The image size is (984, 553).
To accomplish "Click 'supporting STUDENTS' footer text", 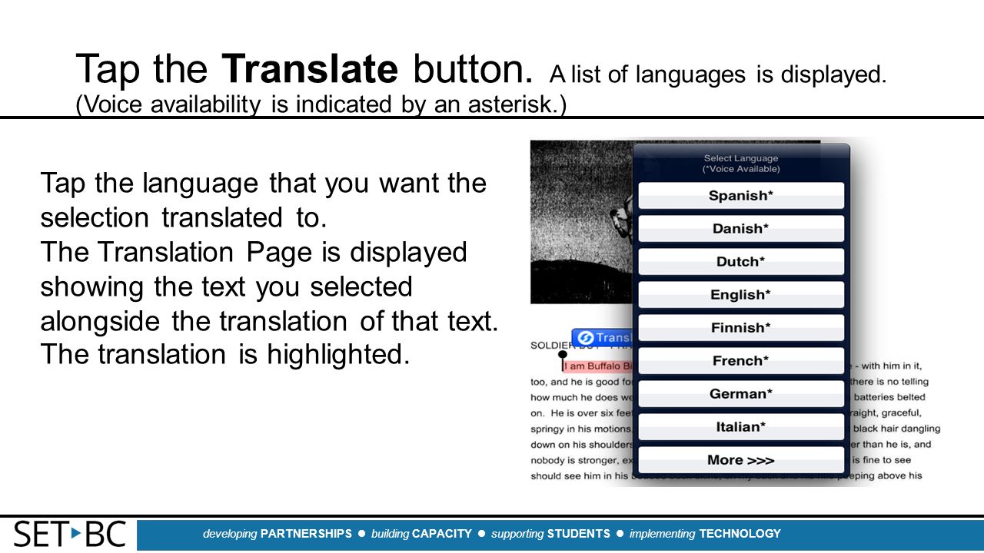I will coord(550,534).
